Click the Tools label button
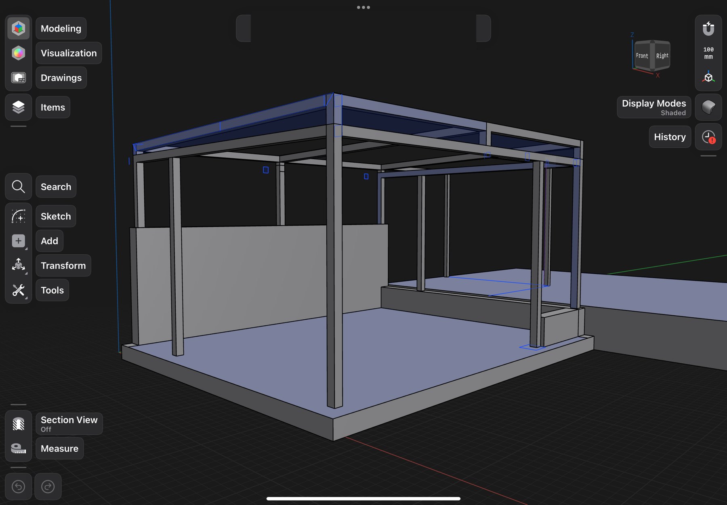The image size is (727, 505). pyautogui.click(x=52, y=290)
